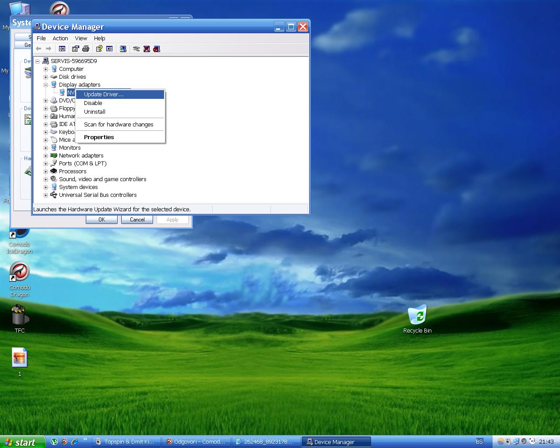Click the Forward arrow in Device Manager toolbar

click(49, 49)
